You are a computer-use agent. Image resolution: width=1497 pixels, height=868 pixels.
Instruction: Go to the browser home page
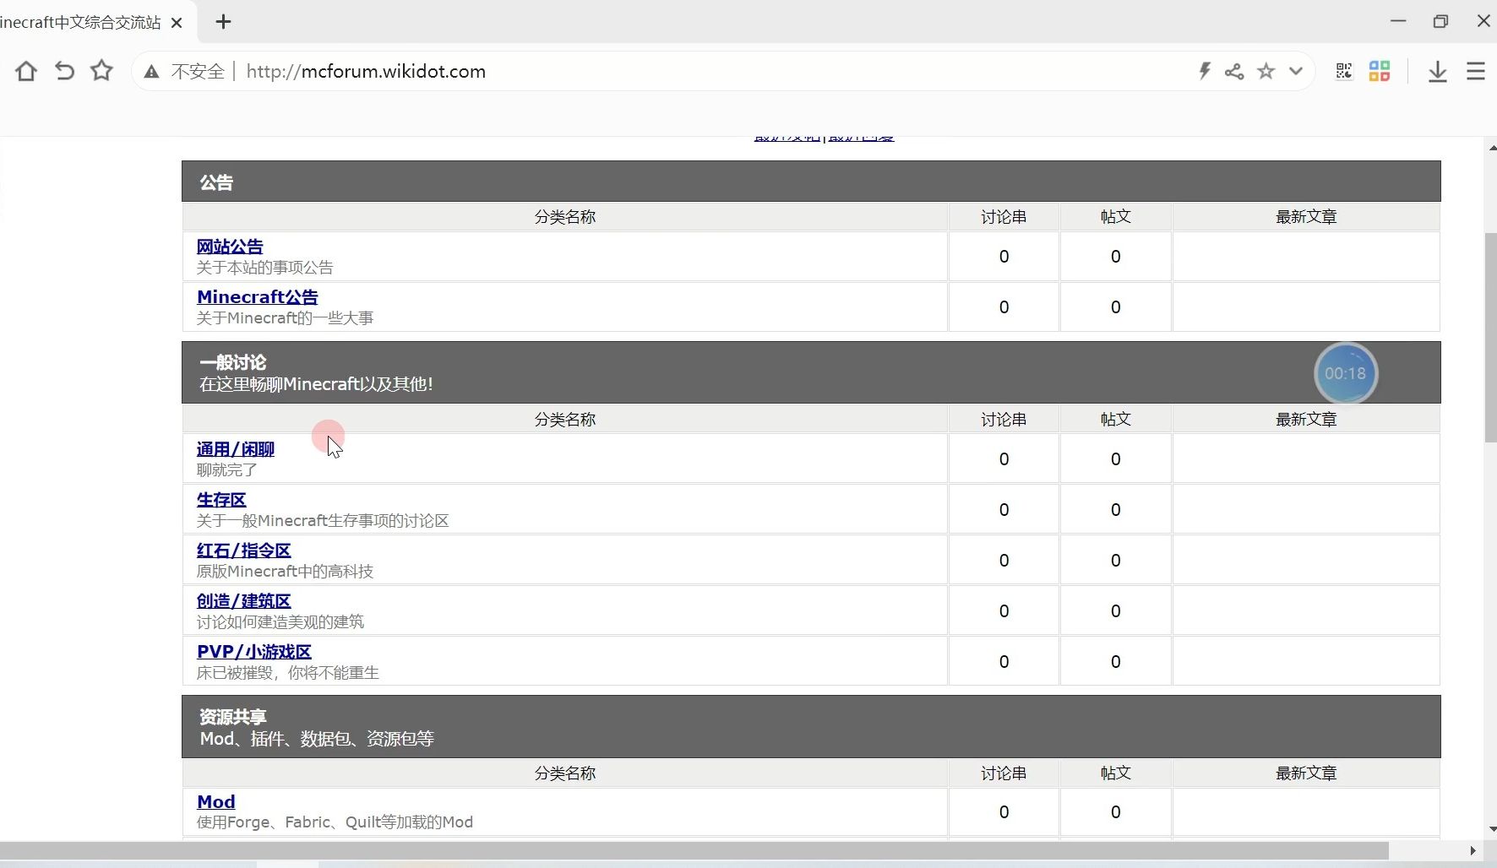26,71
